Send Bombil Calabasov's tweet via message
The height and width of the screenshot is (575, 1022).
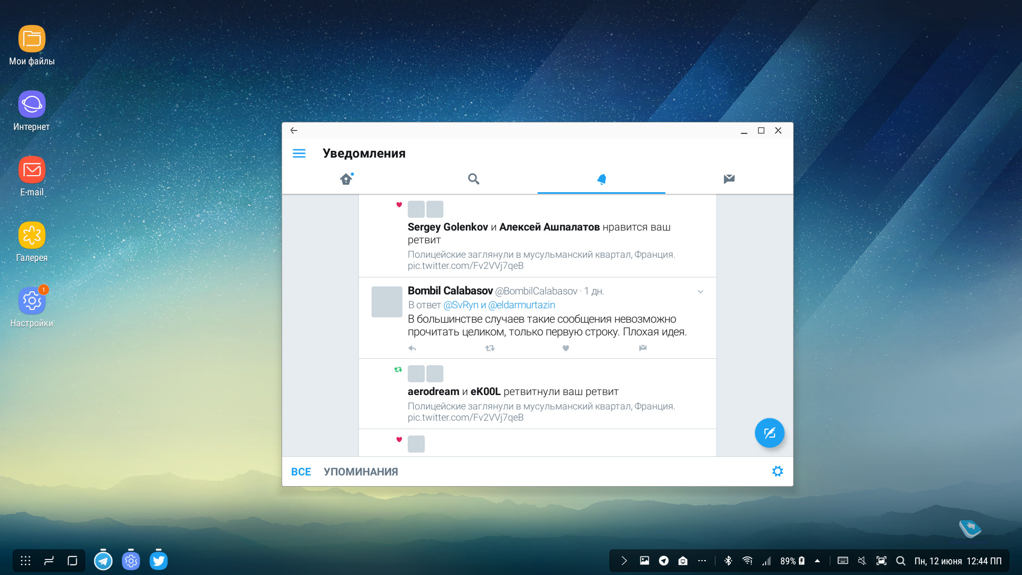(643, 348)
